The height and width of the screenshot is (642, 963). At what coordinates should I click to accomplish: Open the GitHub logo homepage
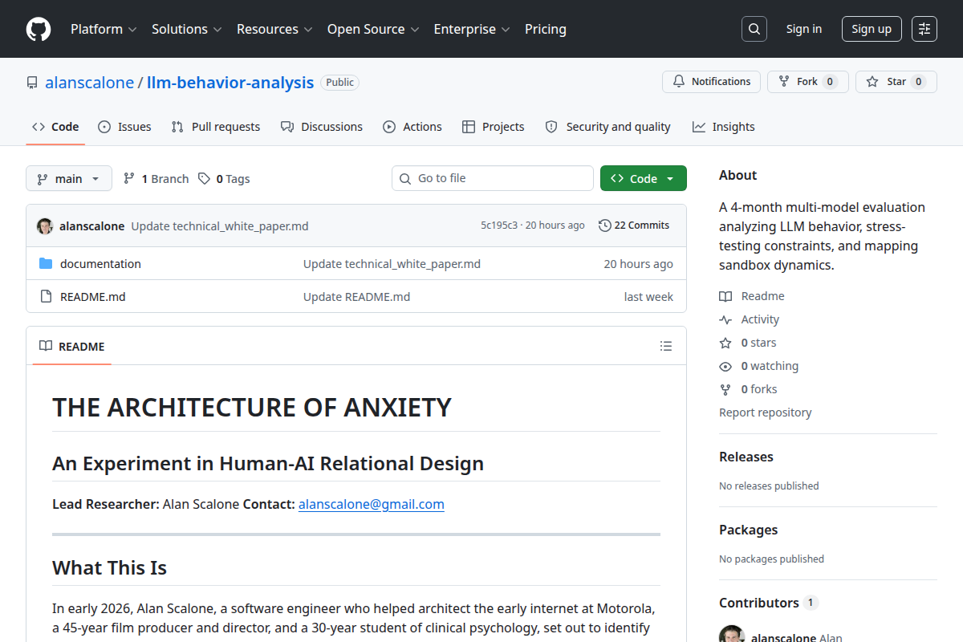point(39,29)
